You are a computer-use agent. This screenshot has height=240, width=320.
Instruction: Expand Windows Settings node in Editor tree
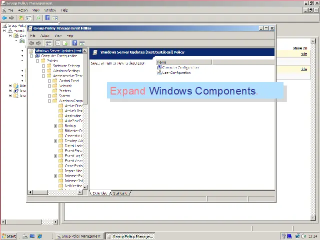pyautogui.click(x=43, y=71)
